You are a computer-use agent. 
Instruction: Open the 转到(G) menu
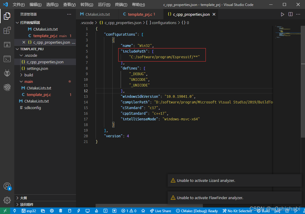[87, 4]
